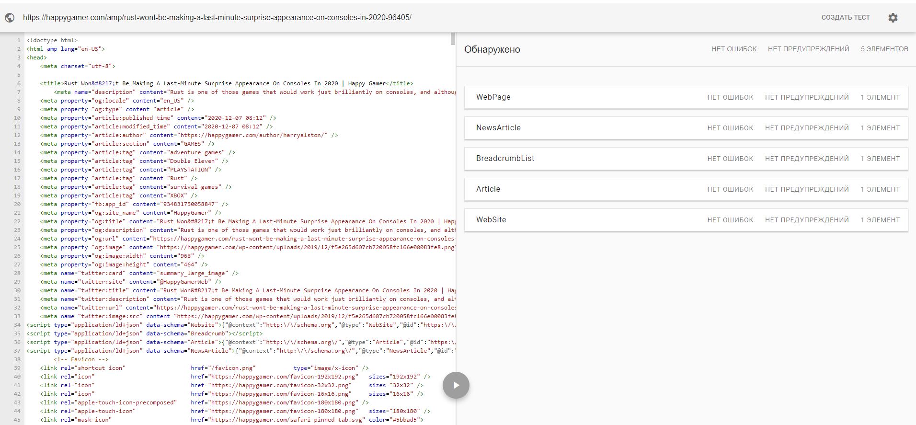Click the og:site_name HappyGamer line
916x425 pixels.
(x=131, y=213)
